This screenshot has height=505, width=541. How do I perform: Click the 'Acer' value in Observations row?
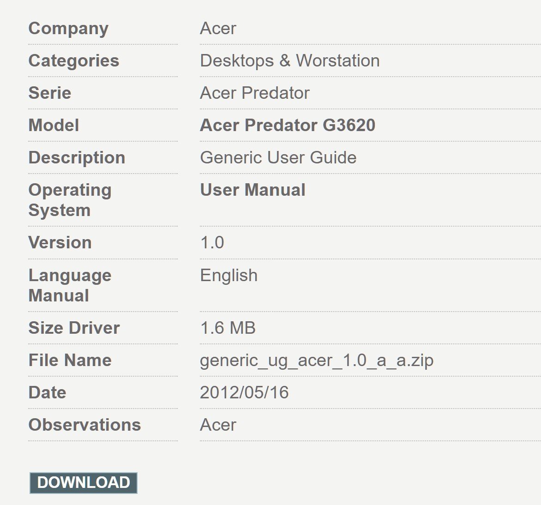(x=218, y=425)
